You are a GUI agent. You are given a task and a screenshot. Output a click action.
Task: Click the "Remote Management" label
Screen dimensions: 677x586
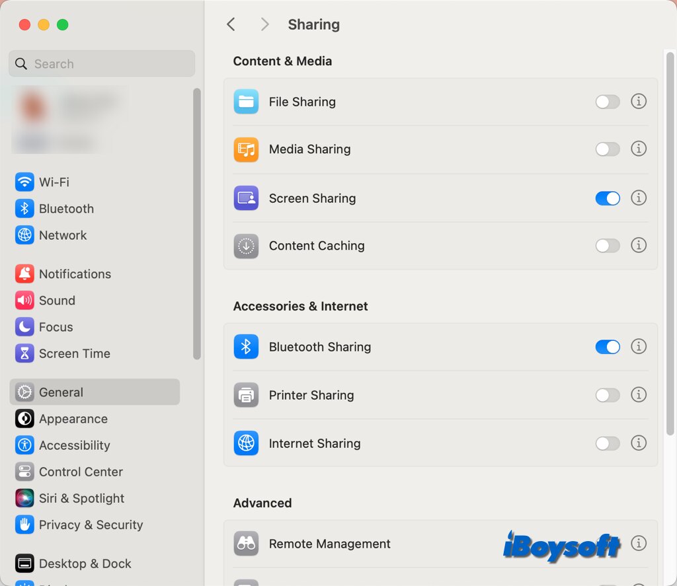point(329,544)
